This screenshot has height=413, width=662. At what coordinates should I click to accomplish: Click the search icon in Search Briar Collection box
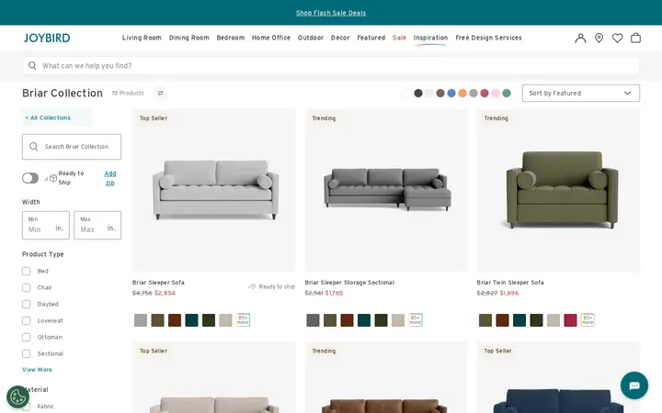[34, 147]
